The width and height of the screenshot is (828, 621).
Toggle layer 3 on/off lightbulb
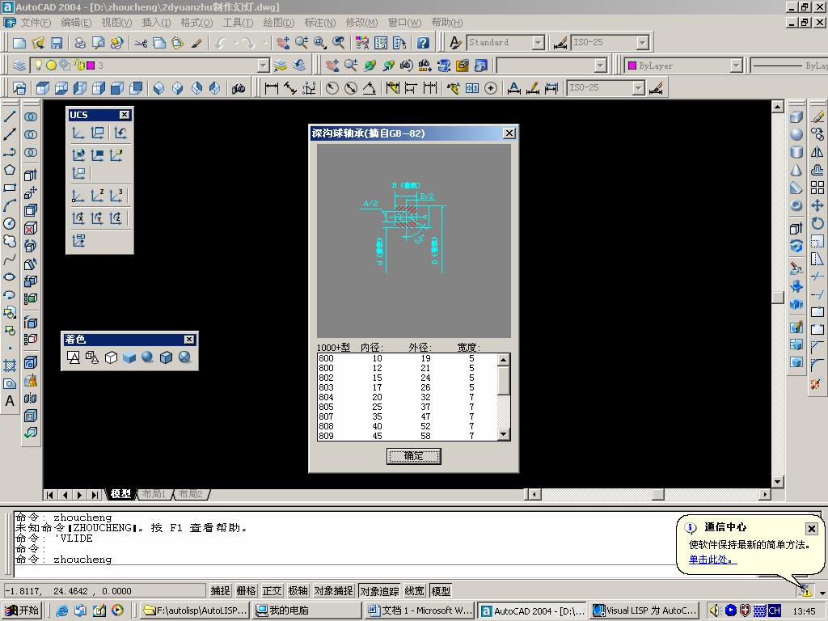coord(38,65)
